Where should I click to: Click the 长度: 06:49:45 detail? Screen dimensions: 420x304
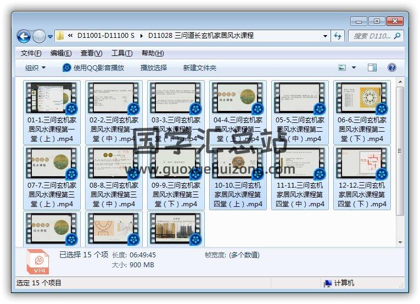[x=134, y=255]
